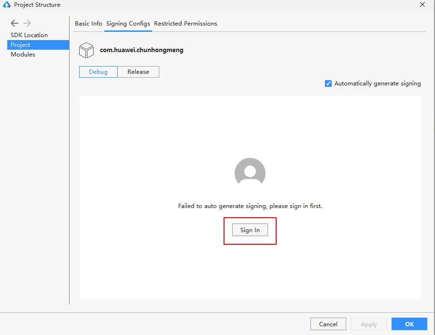
Task: Select Project in the sidebar
Action: point(38,45)
